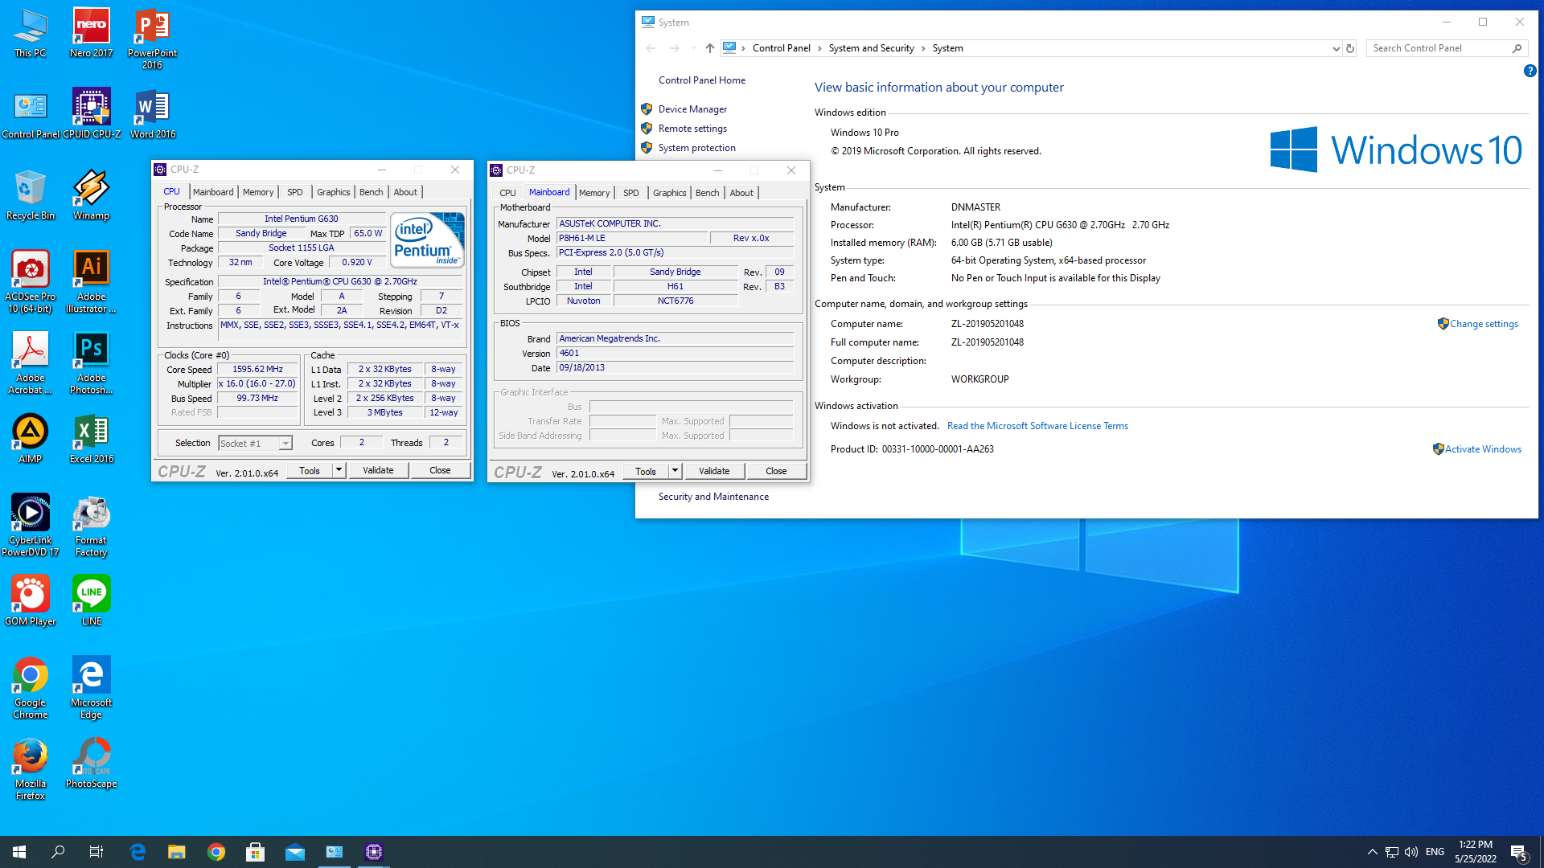The width and height of the screenshot is (1544, 868).
Task: Refresh the System control panel page
Action: pos(1350,48)
